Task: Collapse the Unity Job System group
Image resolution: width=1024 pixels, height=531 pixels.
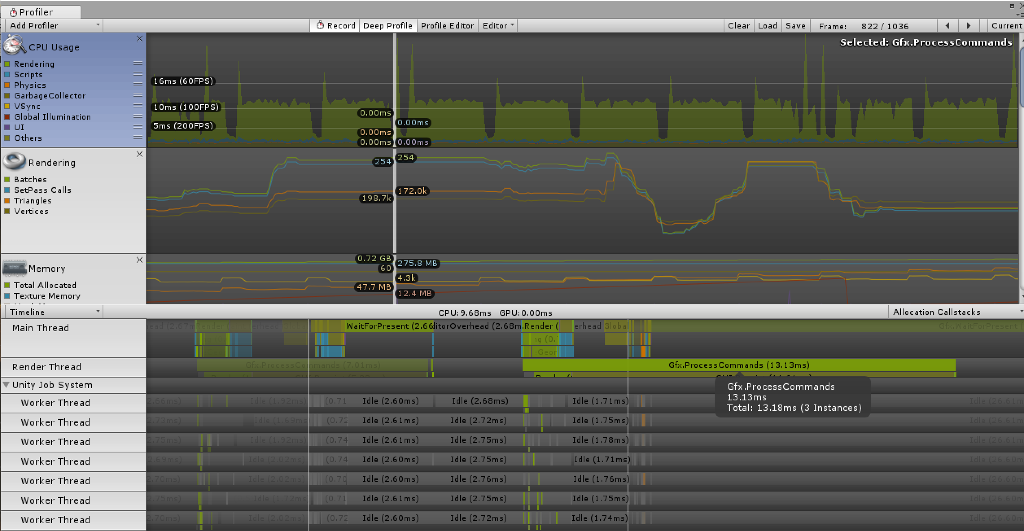Action: (6, 385)
